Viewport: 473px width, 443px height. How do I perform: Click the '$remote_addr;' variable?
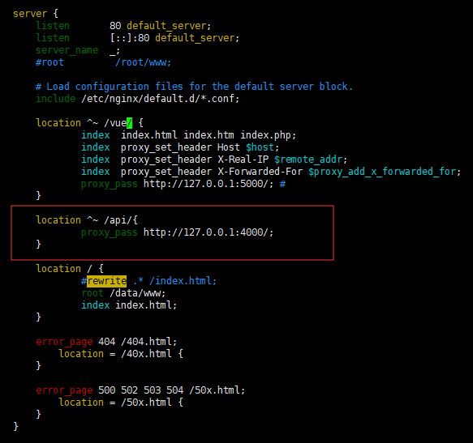(311, 160)
